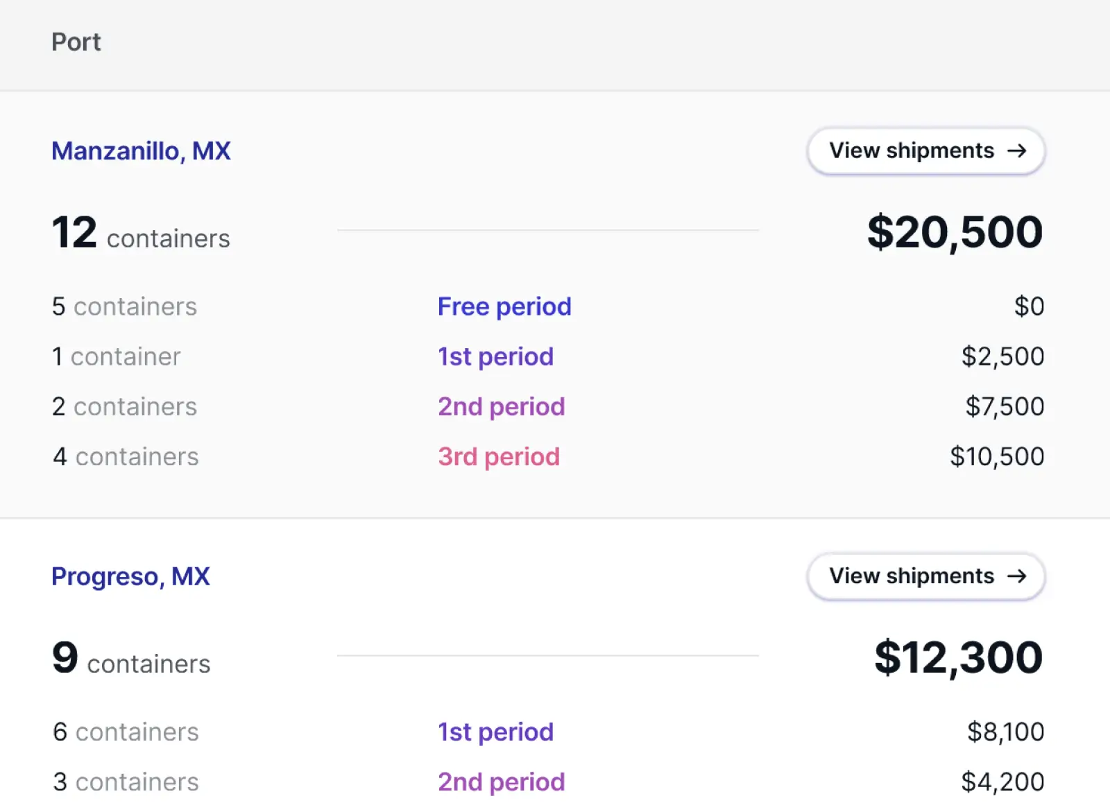Select the Port column header
This screenshot has height=803, width=1110.
pyautogui.click(x=76, y=42)
